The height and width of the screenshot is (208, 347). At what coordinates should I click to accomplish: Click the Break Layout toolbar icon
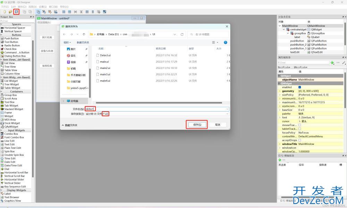(x=99, y=12)
